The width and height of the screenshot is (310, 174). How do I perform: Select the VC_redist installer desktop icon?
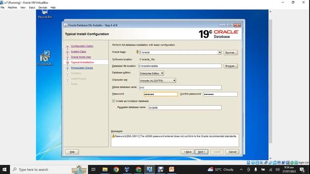tap(45, 58)
